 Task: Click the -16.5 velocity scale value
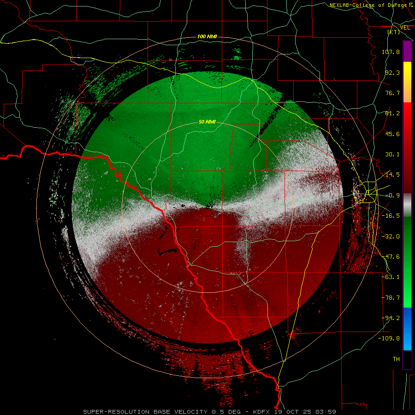(391, 216)
